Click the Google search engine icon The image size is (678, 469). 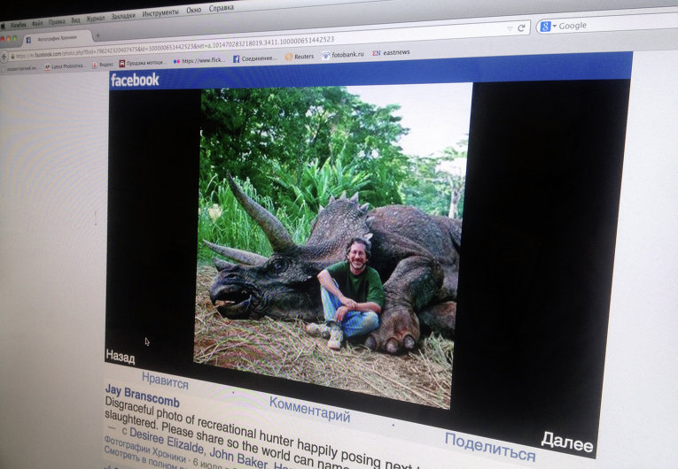(545, 27)
